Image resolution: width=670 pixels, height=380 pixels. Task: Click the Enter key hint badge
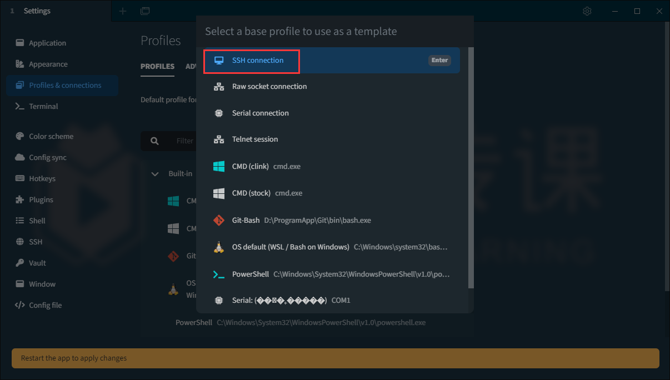(439, 60)
